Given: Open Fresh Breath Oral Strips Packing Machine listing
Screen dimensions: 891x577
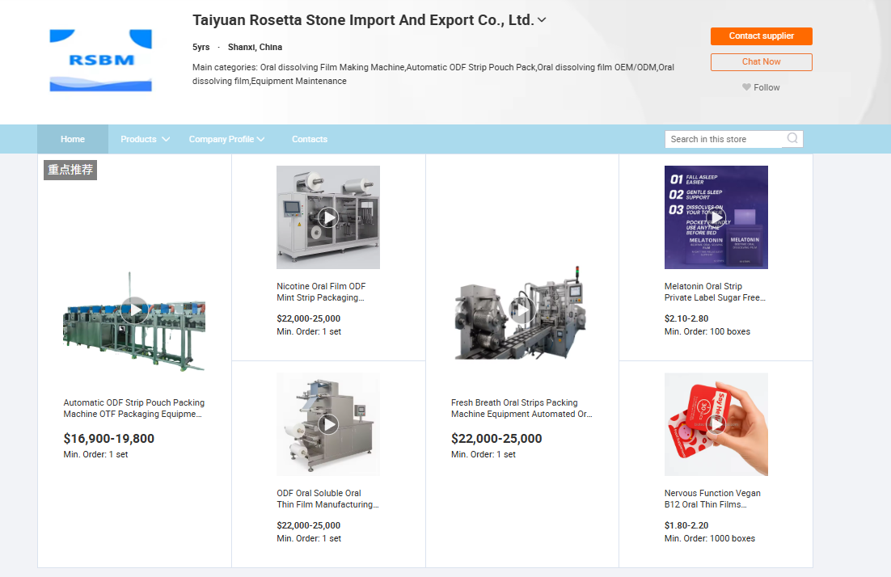Looking at the screenshot, I should [x=522, y=408].
